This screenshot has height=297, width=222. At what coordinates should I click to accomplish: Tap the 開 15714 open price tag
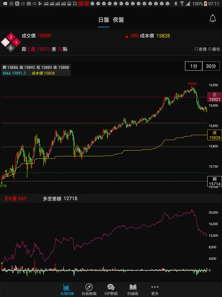point(214,181)
